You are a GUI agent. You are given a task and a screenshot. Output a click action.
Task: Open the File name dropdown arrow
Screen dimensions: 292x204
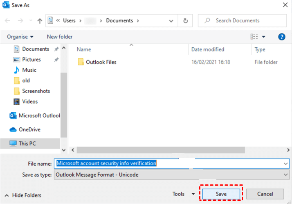[x=286, y=164]
